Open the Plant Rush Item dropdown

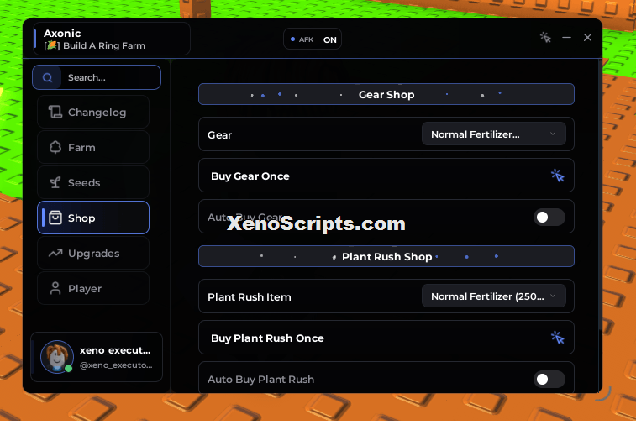(x=494, y=296)
